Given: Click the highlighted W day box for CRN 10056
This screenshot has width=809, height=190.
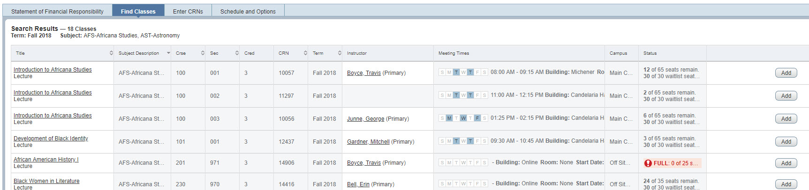Looking at the screenshot, I should click(x=463, y=118).
